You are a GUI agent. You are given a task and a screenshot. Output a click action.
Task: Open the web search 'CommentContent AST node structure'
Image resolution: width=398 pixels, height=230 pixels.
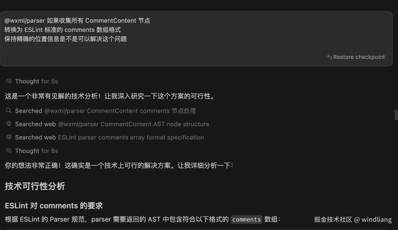112,124
